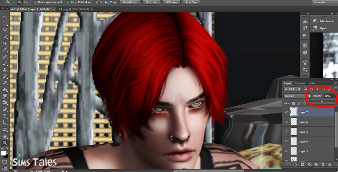This screenshot has width=338, height=172.
Task: Open the Essentials workspace dropdown
Action: tap(325, 2)
